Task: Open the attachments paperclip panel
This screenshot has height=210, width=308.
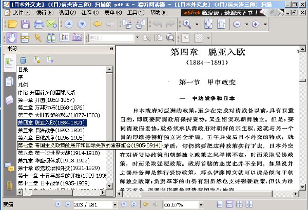Action: click(x=9, y=185)
